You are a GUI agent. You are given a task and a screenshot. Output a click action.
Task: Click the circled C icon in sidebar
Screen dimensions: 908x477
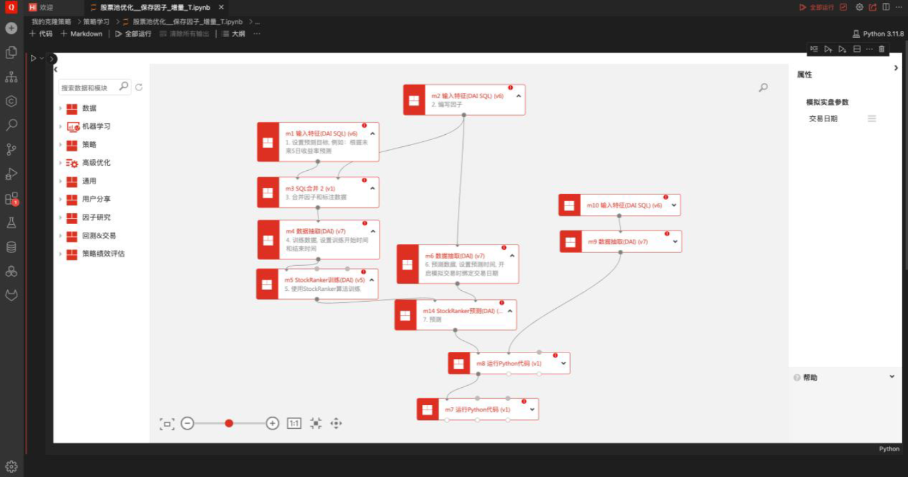point(11,101)
